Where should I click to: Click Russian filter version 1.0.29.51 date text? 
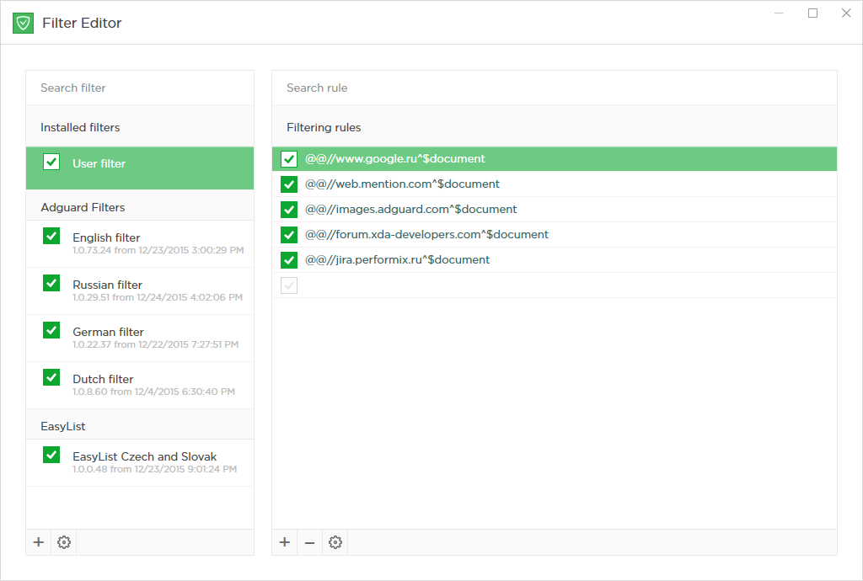(158, 297)
